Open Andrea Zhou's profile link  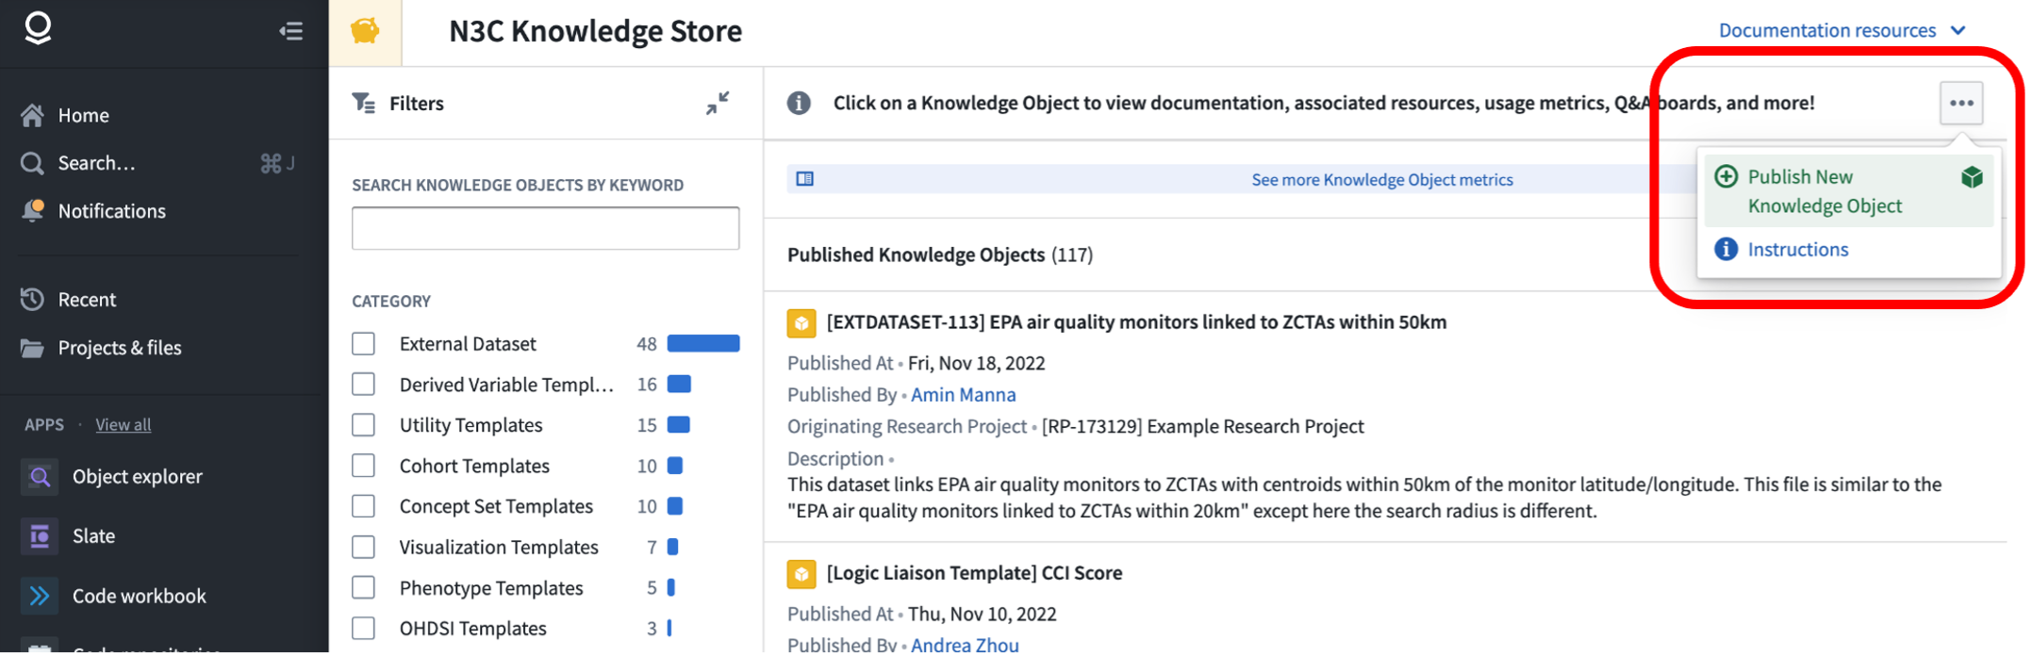965,645
